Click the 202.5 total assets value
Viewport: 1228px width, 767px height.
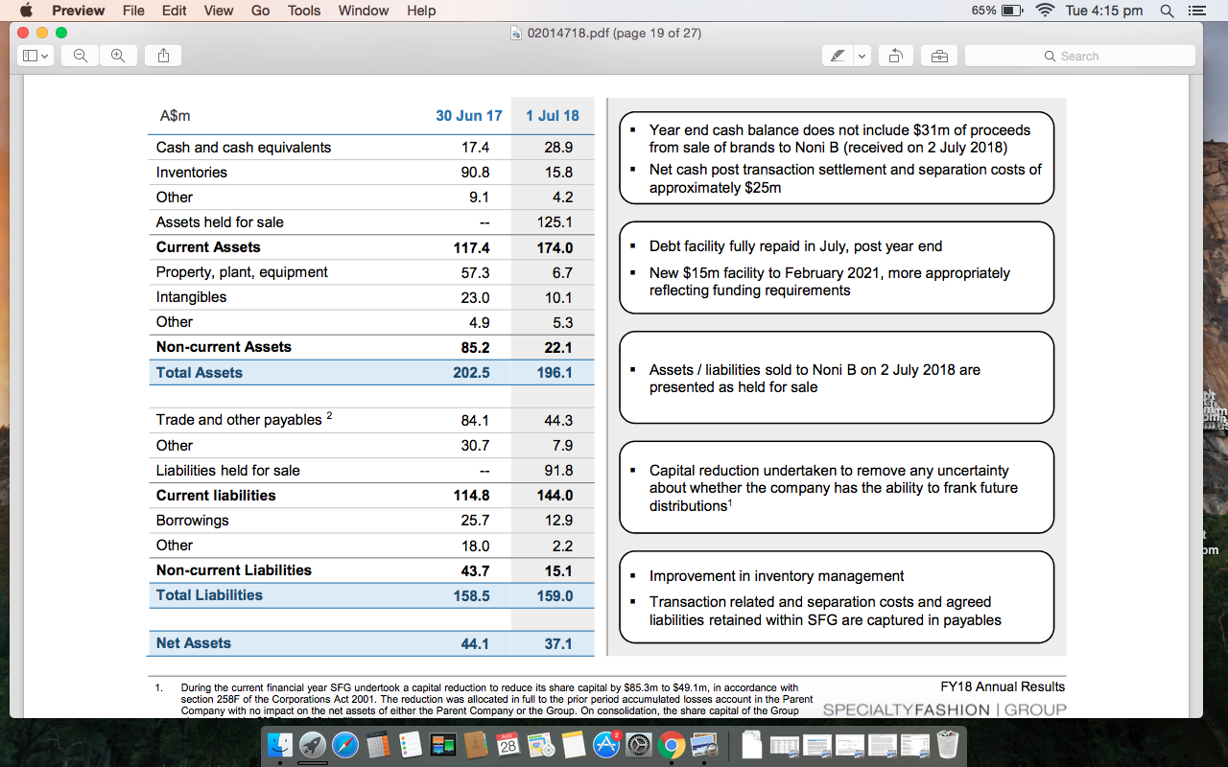tap(472, 373)
